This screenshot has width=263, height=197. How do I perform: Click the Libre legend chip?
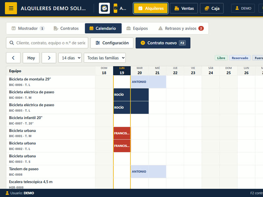[x=221, y=58]
